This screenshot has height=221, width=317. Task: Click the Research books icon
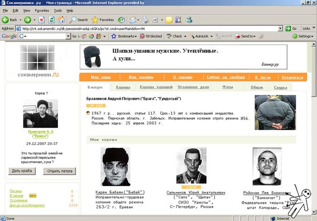[178, 20]
